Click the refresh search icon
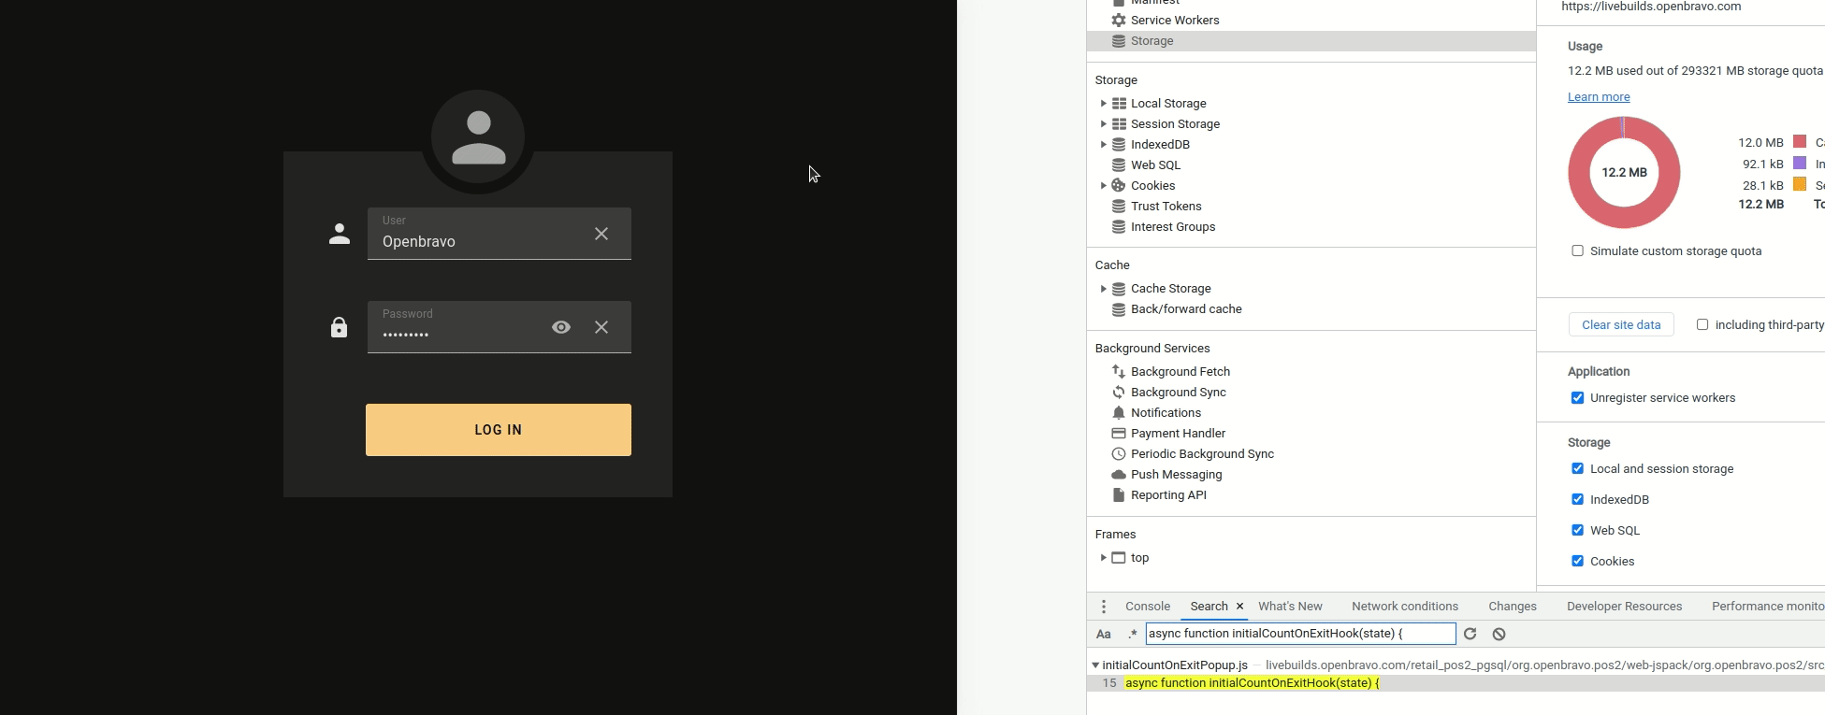This screenshot has height=715, width=1825. 1470,634
